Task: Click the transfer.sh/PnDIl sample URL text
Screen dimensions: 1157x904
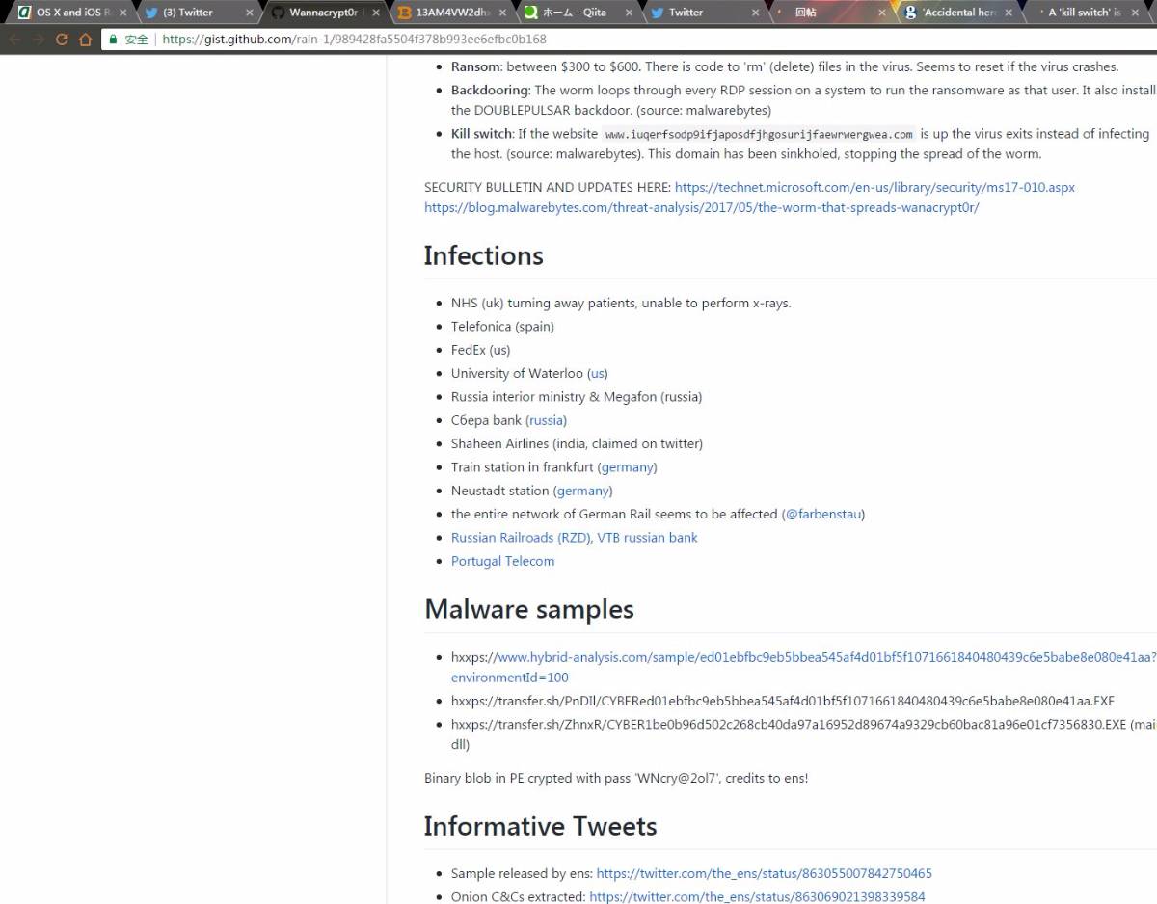Action: point(783,701)
